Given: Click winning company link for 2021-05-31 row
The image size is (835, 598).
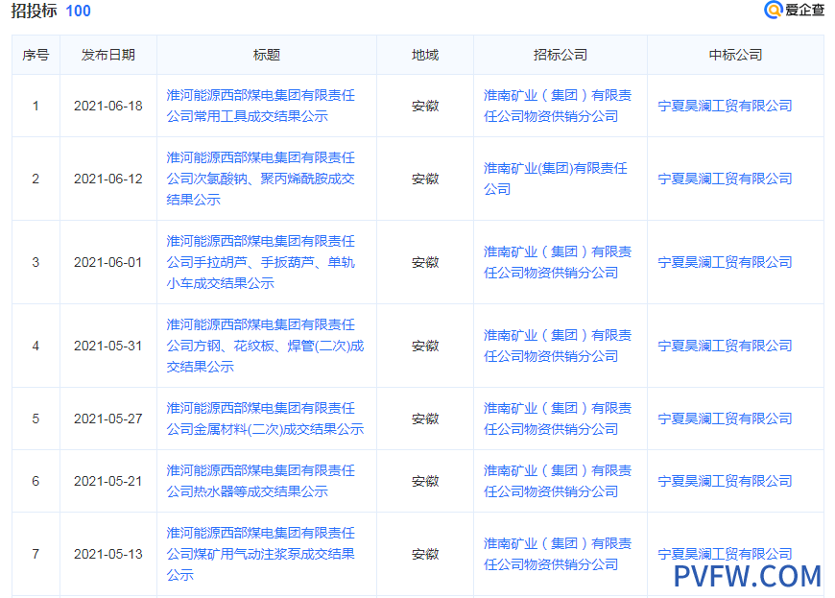Looking at the screenshot, I should point(725,346).
